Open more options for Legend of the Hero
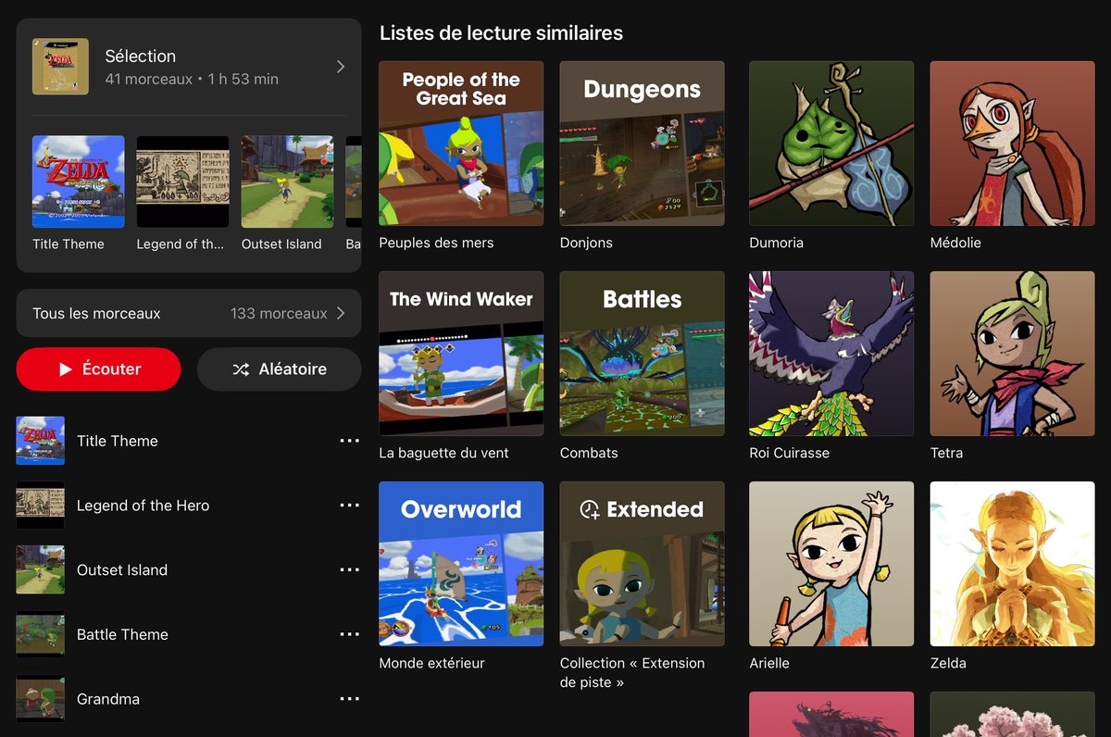This screenshot has height=737, width=1111. [x=349, y=506]
